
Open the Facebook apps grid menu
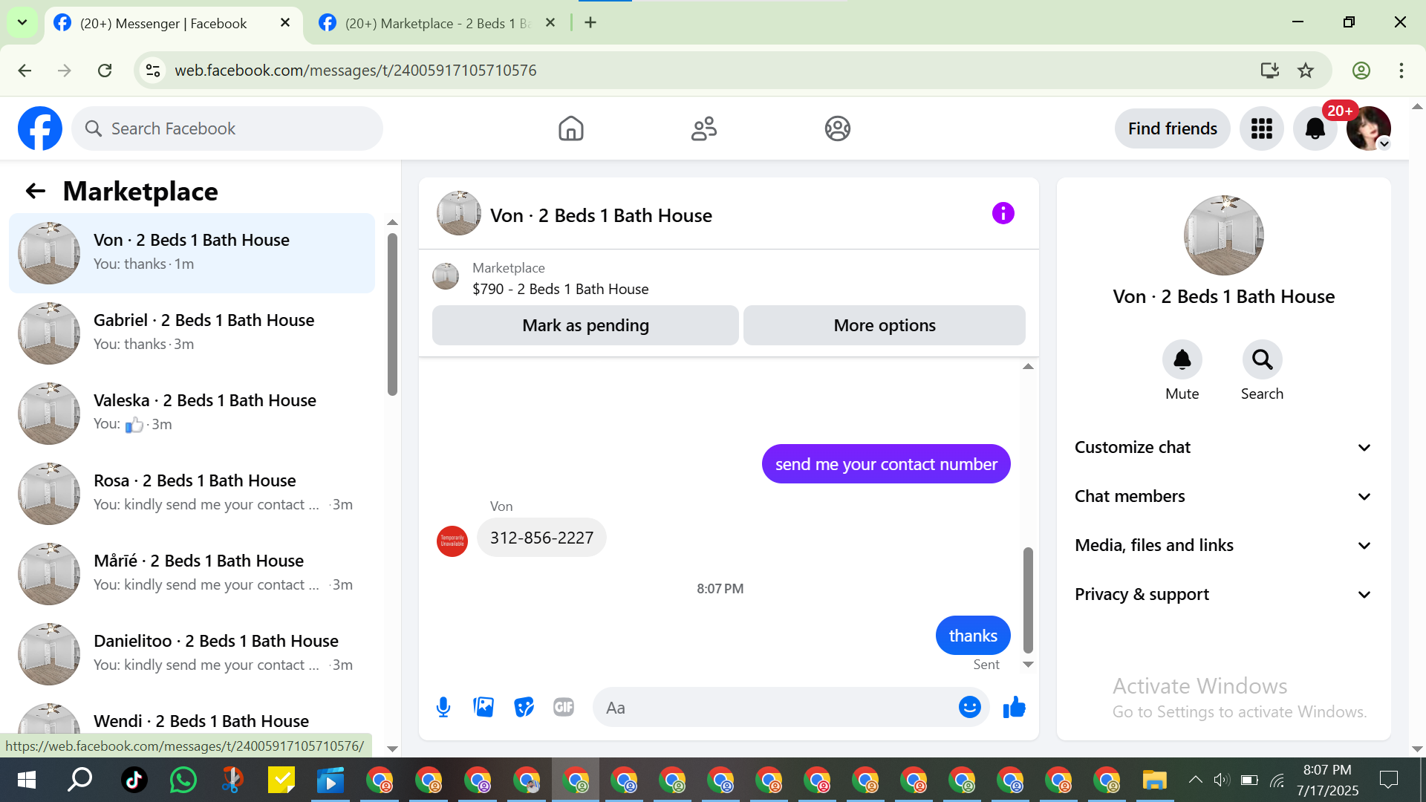1261,128
